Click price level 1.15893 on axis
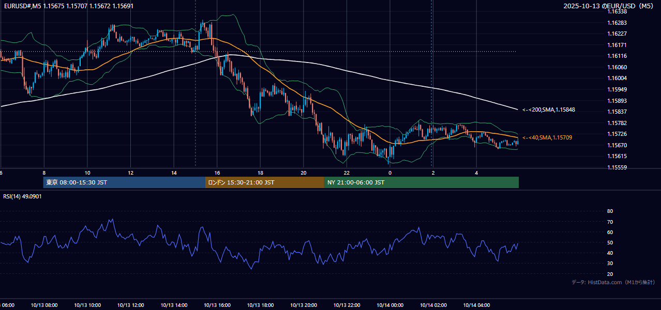 click(617, 101)
